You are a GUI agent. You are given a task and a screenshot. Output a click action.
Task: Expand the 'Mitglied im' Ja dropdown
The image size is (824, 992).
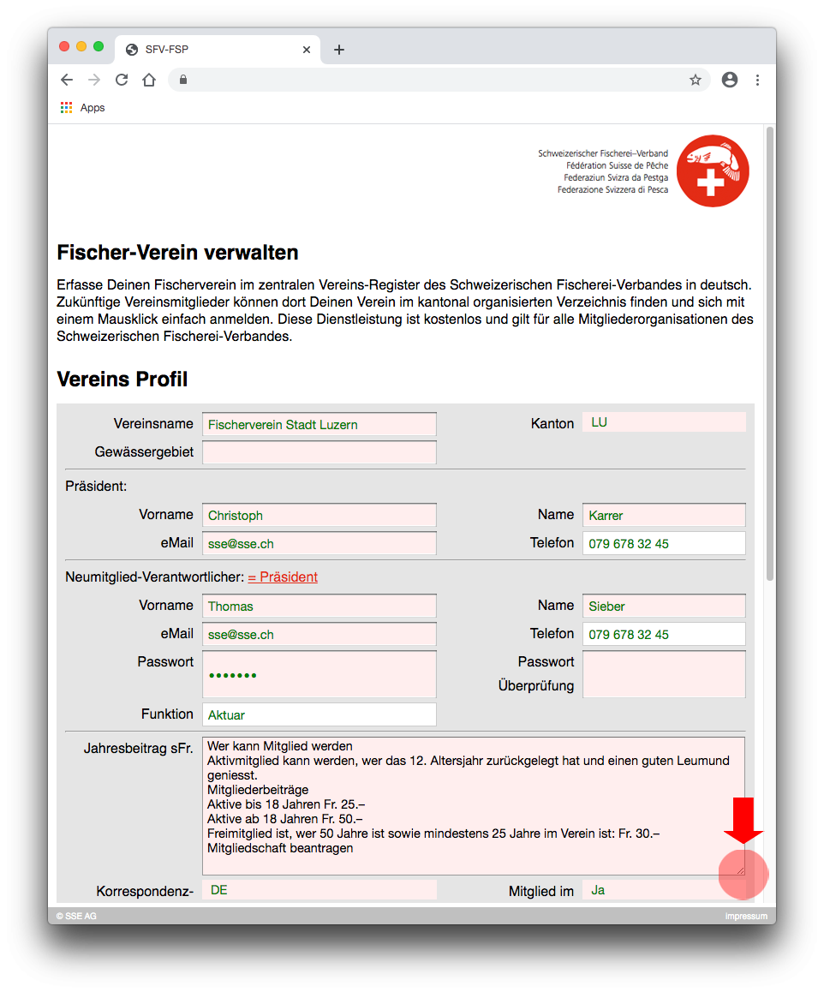pos(664,890)
